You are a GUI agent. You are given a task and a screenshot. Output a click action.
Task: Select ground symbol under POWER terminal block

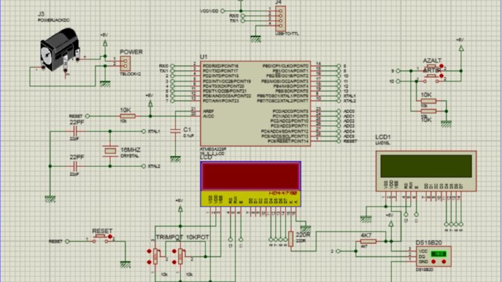pos(105,83)
